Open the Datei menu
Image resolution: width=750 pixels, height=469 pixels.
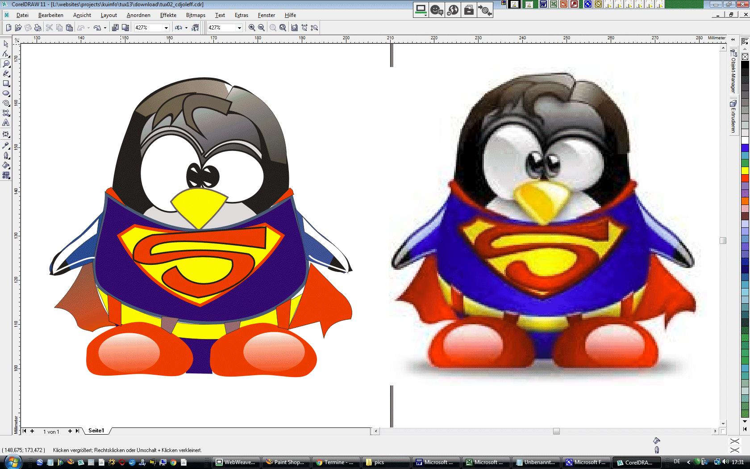click(22, 15)
